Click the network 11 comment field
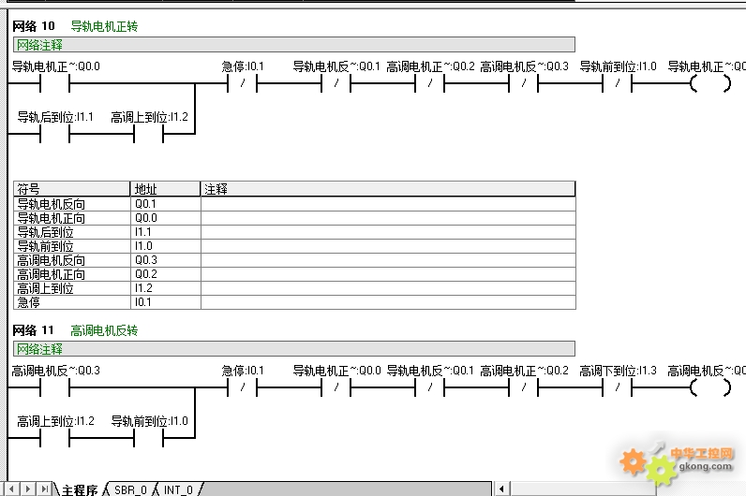Viewport: 746px width, 496px height. (293, 349)
